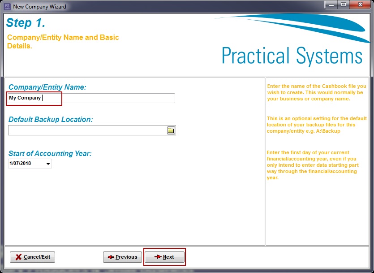Click the 'Start of Accounting Year:' label
The image size is (374, 273).
click(x=50, y=153)
